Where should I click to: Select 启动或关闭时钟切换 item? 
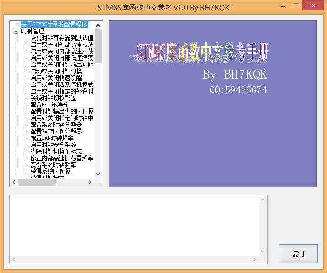click(56, 71)
